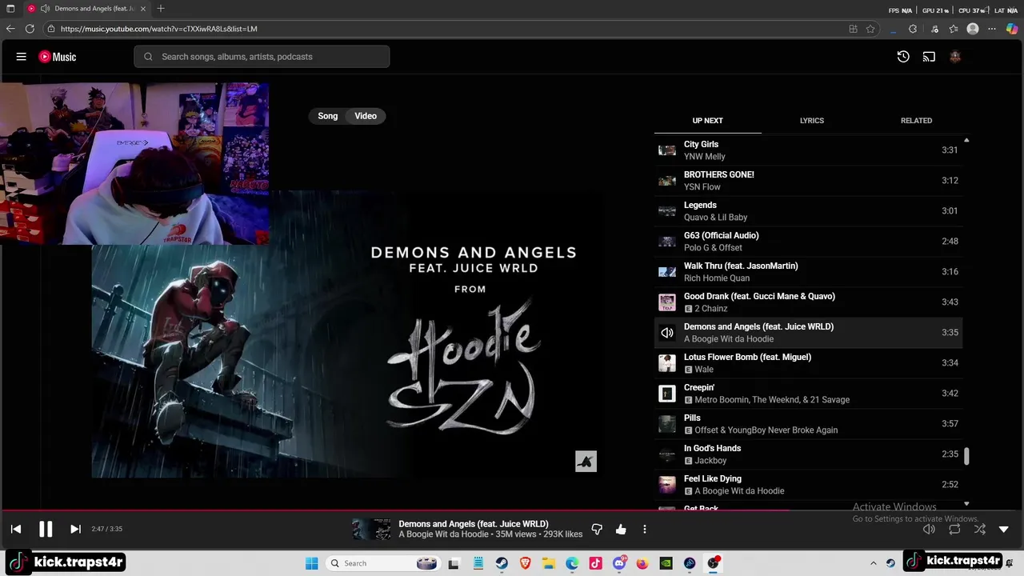
Task: Open the LYRICS tab
Action: 812,121
